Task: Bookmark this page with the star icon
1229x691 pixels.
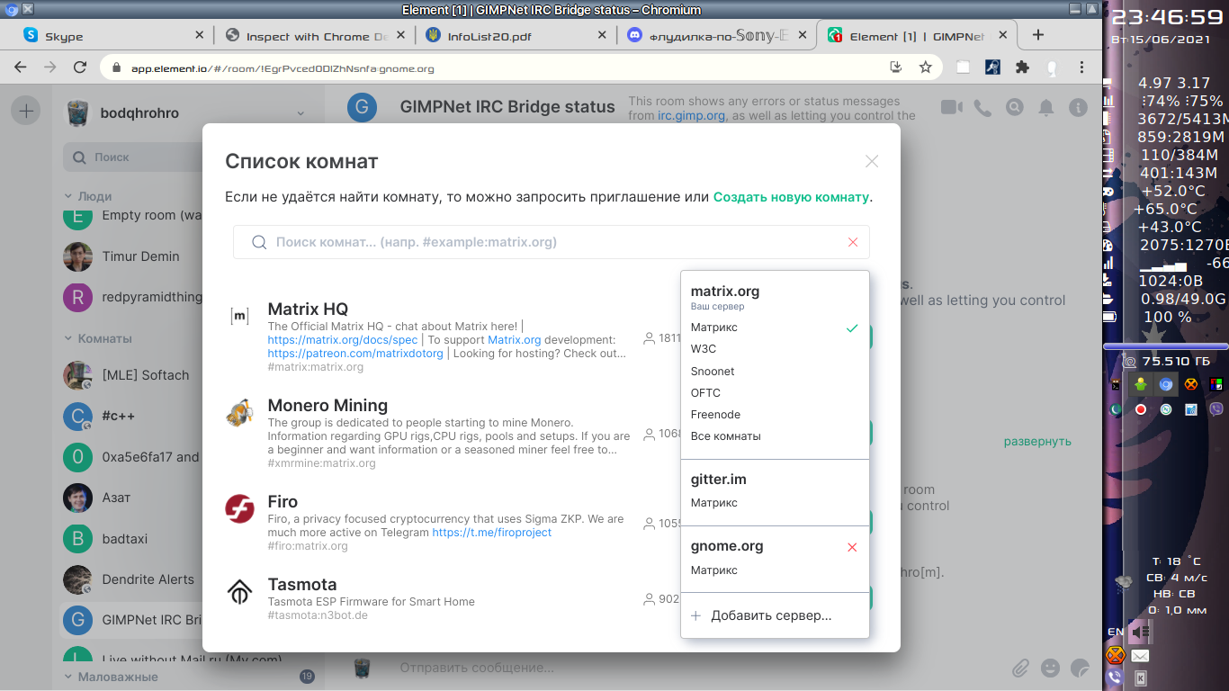Action: coord(925,67)
